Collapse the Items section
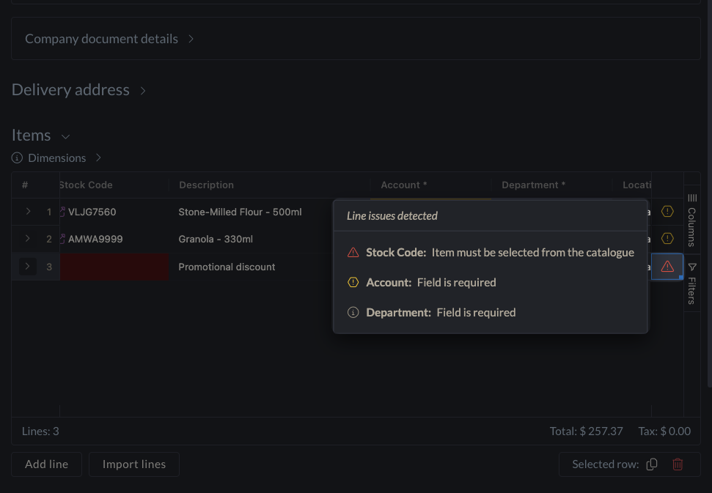 coord(65,136)
